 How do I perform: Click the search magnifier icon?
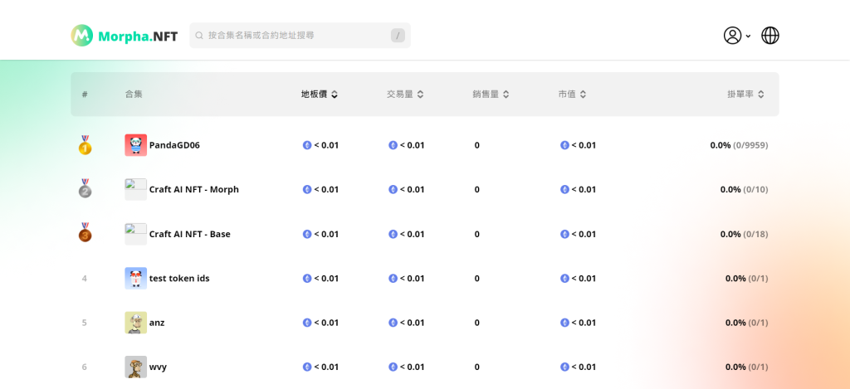pos(199,36)
